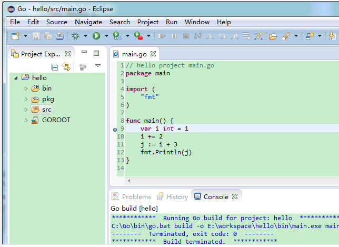Image resolution: width=339 pixels, height=247 pixels.
Task: Expand the src folder
Action: pyautogui.click(x=26, y=110)
